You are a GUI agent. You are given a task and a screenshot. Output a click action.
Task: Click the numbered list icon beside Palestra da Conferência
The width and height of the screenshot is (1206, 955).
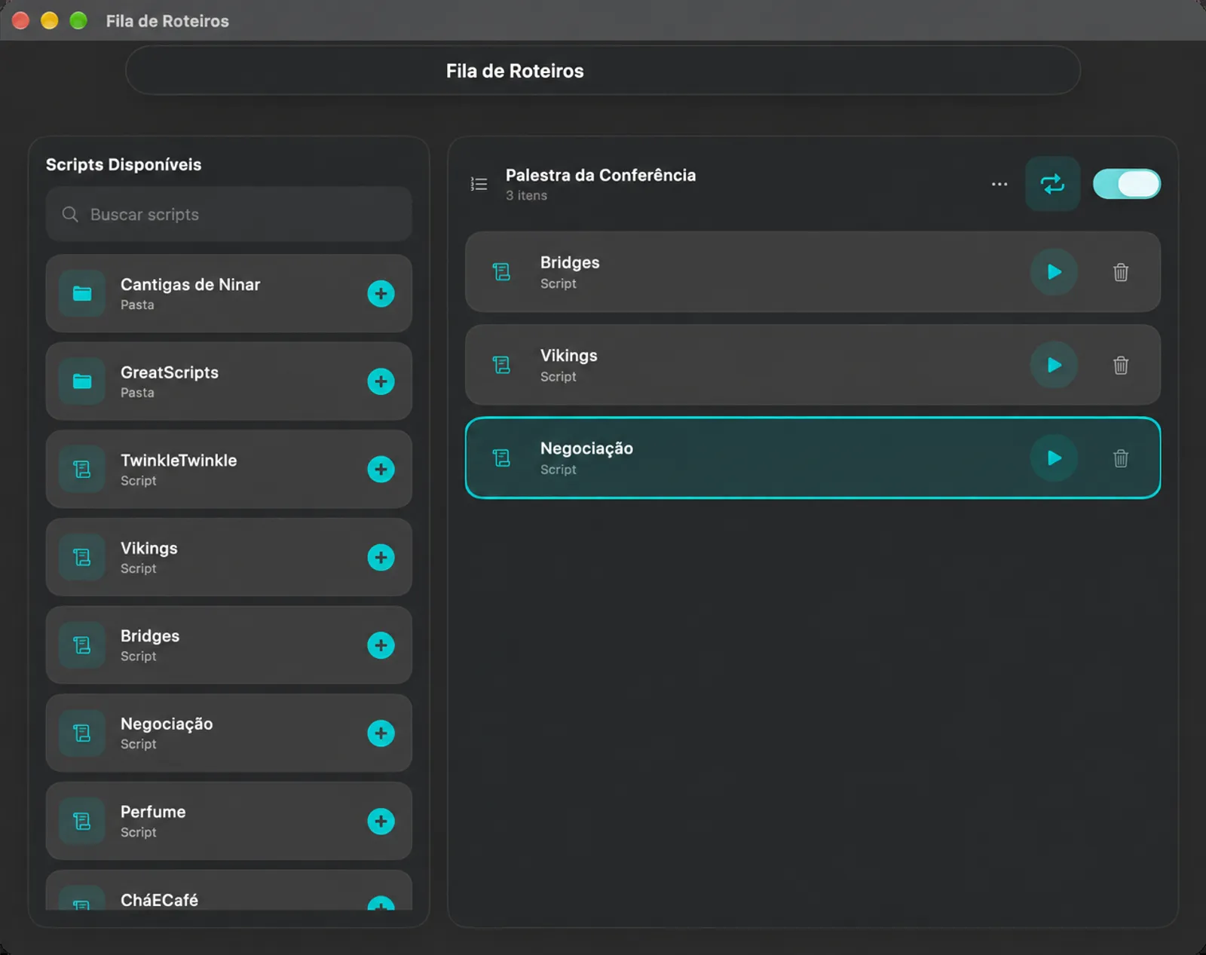[x=479, y=184]
